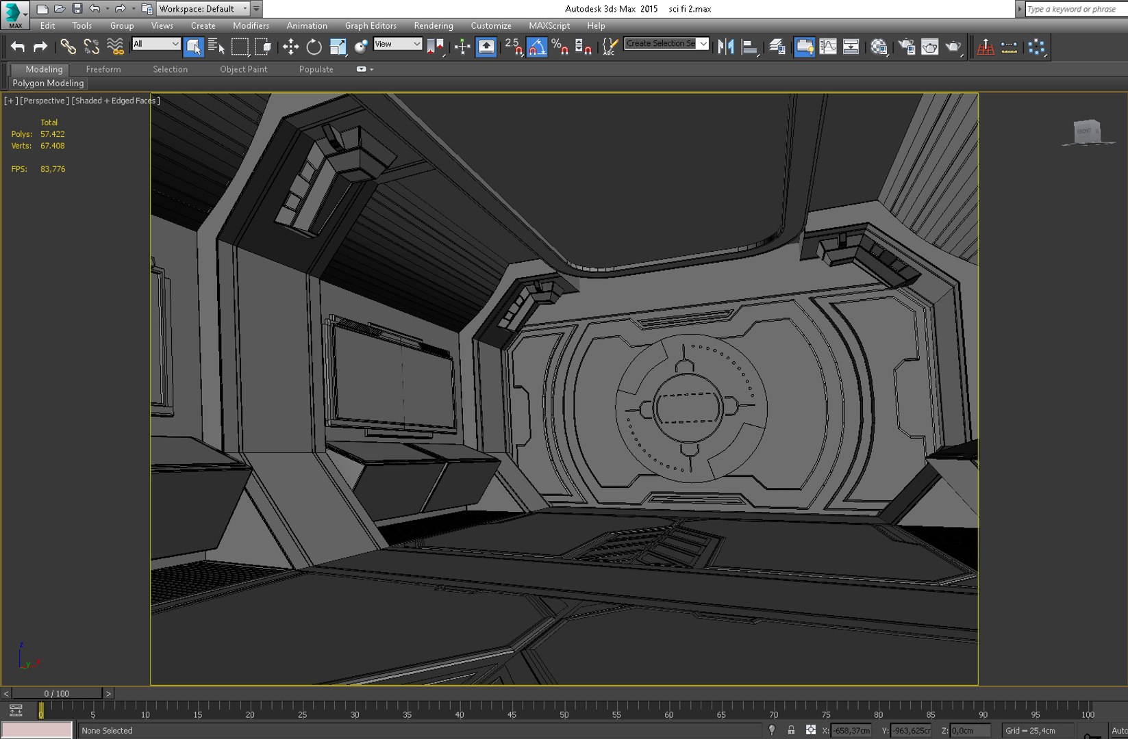The height and width of the screenshot is (739, 1128).
Task: Toggle Percent Snap
Action: pos(560,47)
